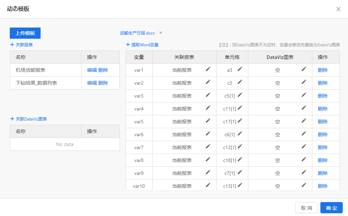This screenshot has width=348, height=216.
Task: Delete the var10 variable row
Action: click(x=323, y=186)
